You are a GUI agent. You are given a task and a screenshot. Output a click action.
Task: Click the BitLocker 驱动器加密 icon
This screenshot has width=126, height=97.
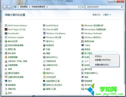coord(82,25)
